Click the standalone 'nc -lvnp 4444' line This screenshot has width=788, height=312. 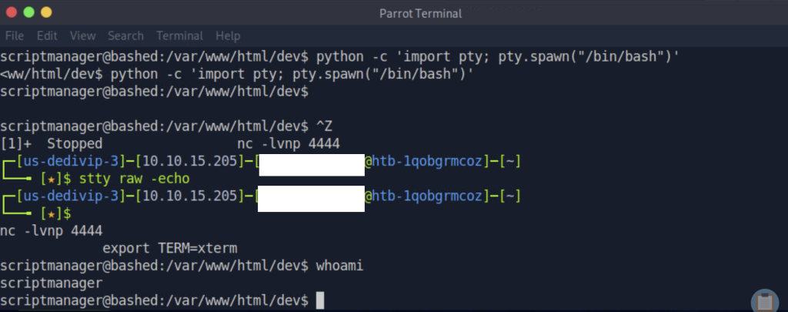tap(52, 231)
